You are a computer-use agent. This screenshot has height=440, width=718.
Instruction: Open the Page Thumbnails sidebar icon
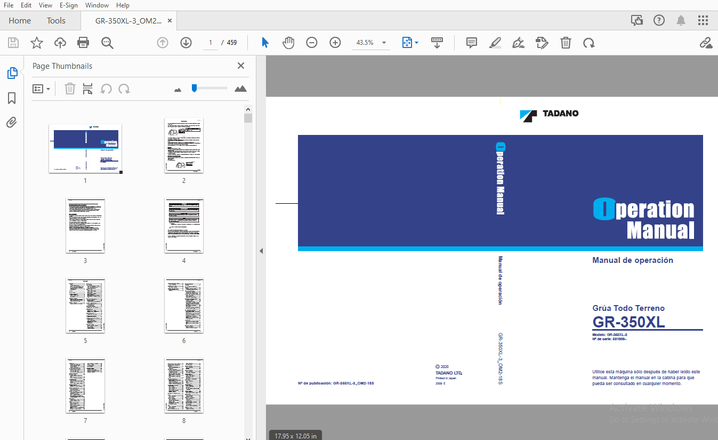tap(12, 73)
